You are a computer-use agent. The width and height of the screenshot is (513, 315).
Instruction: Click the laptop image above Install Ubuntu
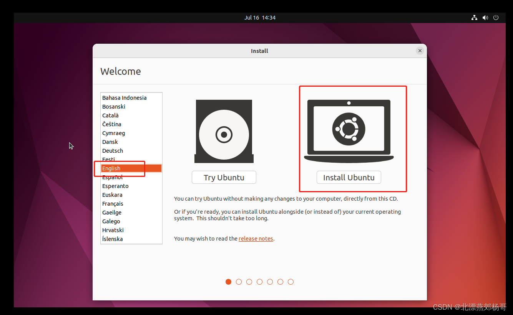[349, 131]
